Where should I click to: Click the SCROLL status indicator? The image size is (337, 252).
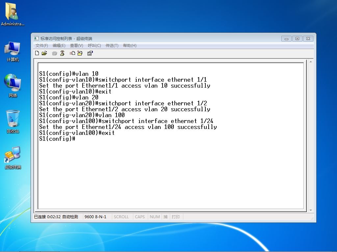[121, 217]
